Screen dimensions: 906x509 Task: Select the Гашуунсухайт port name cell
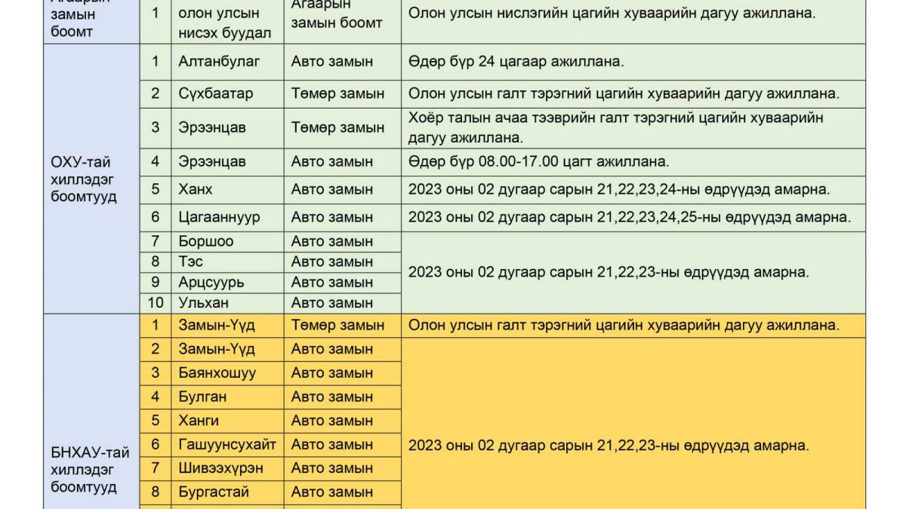(x=226, y=444)
